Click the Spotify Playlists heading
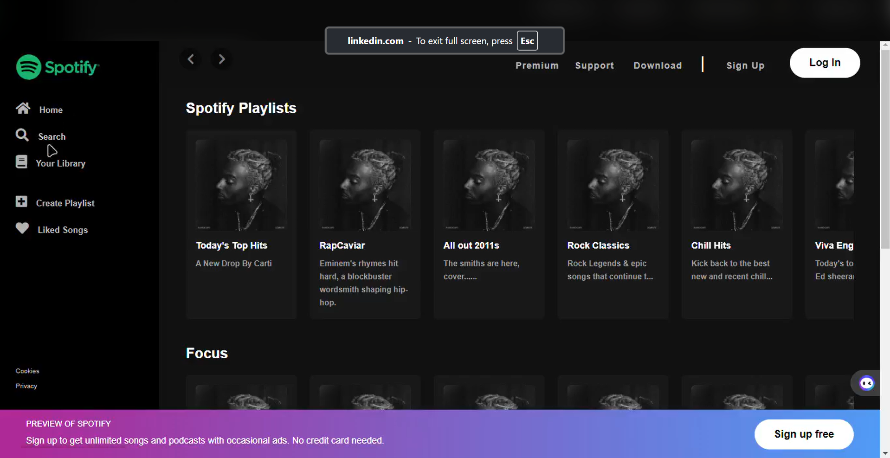The image size is (890, 458). [241, 108]
